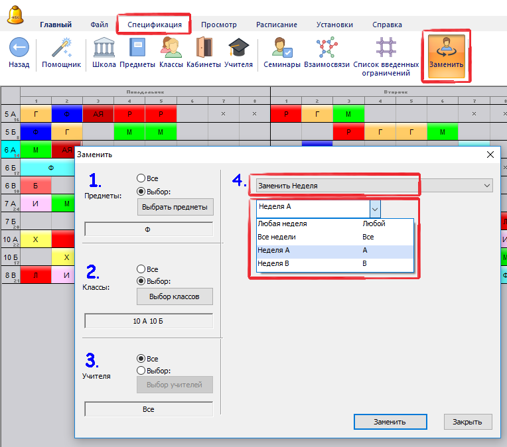The width and height of the screenshot is (507, 447).
Task: Select the Все radio button for Предметы
Action: tap(141, 178)
